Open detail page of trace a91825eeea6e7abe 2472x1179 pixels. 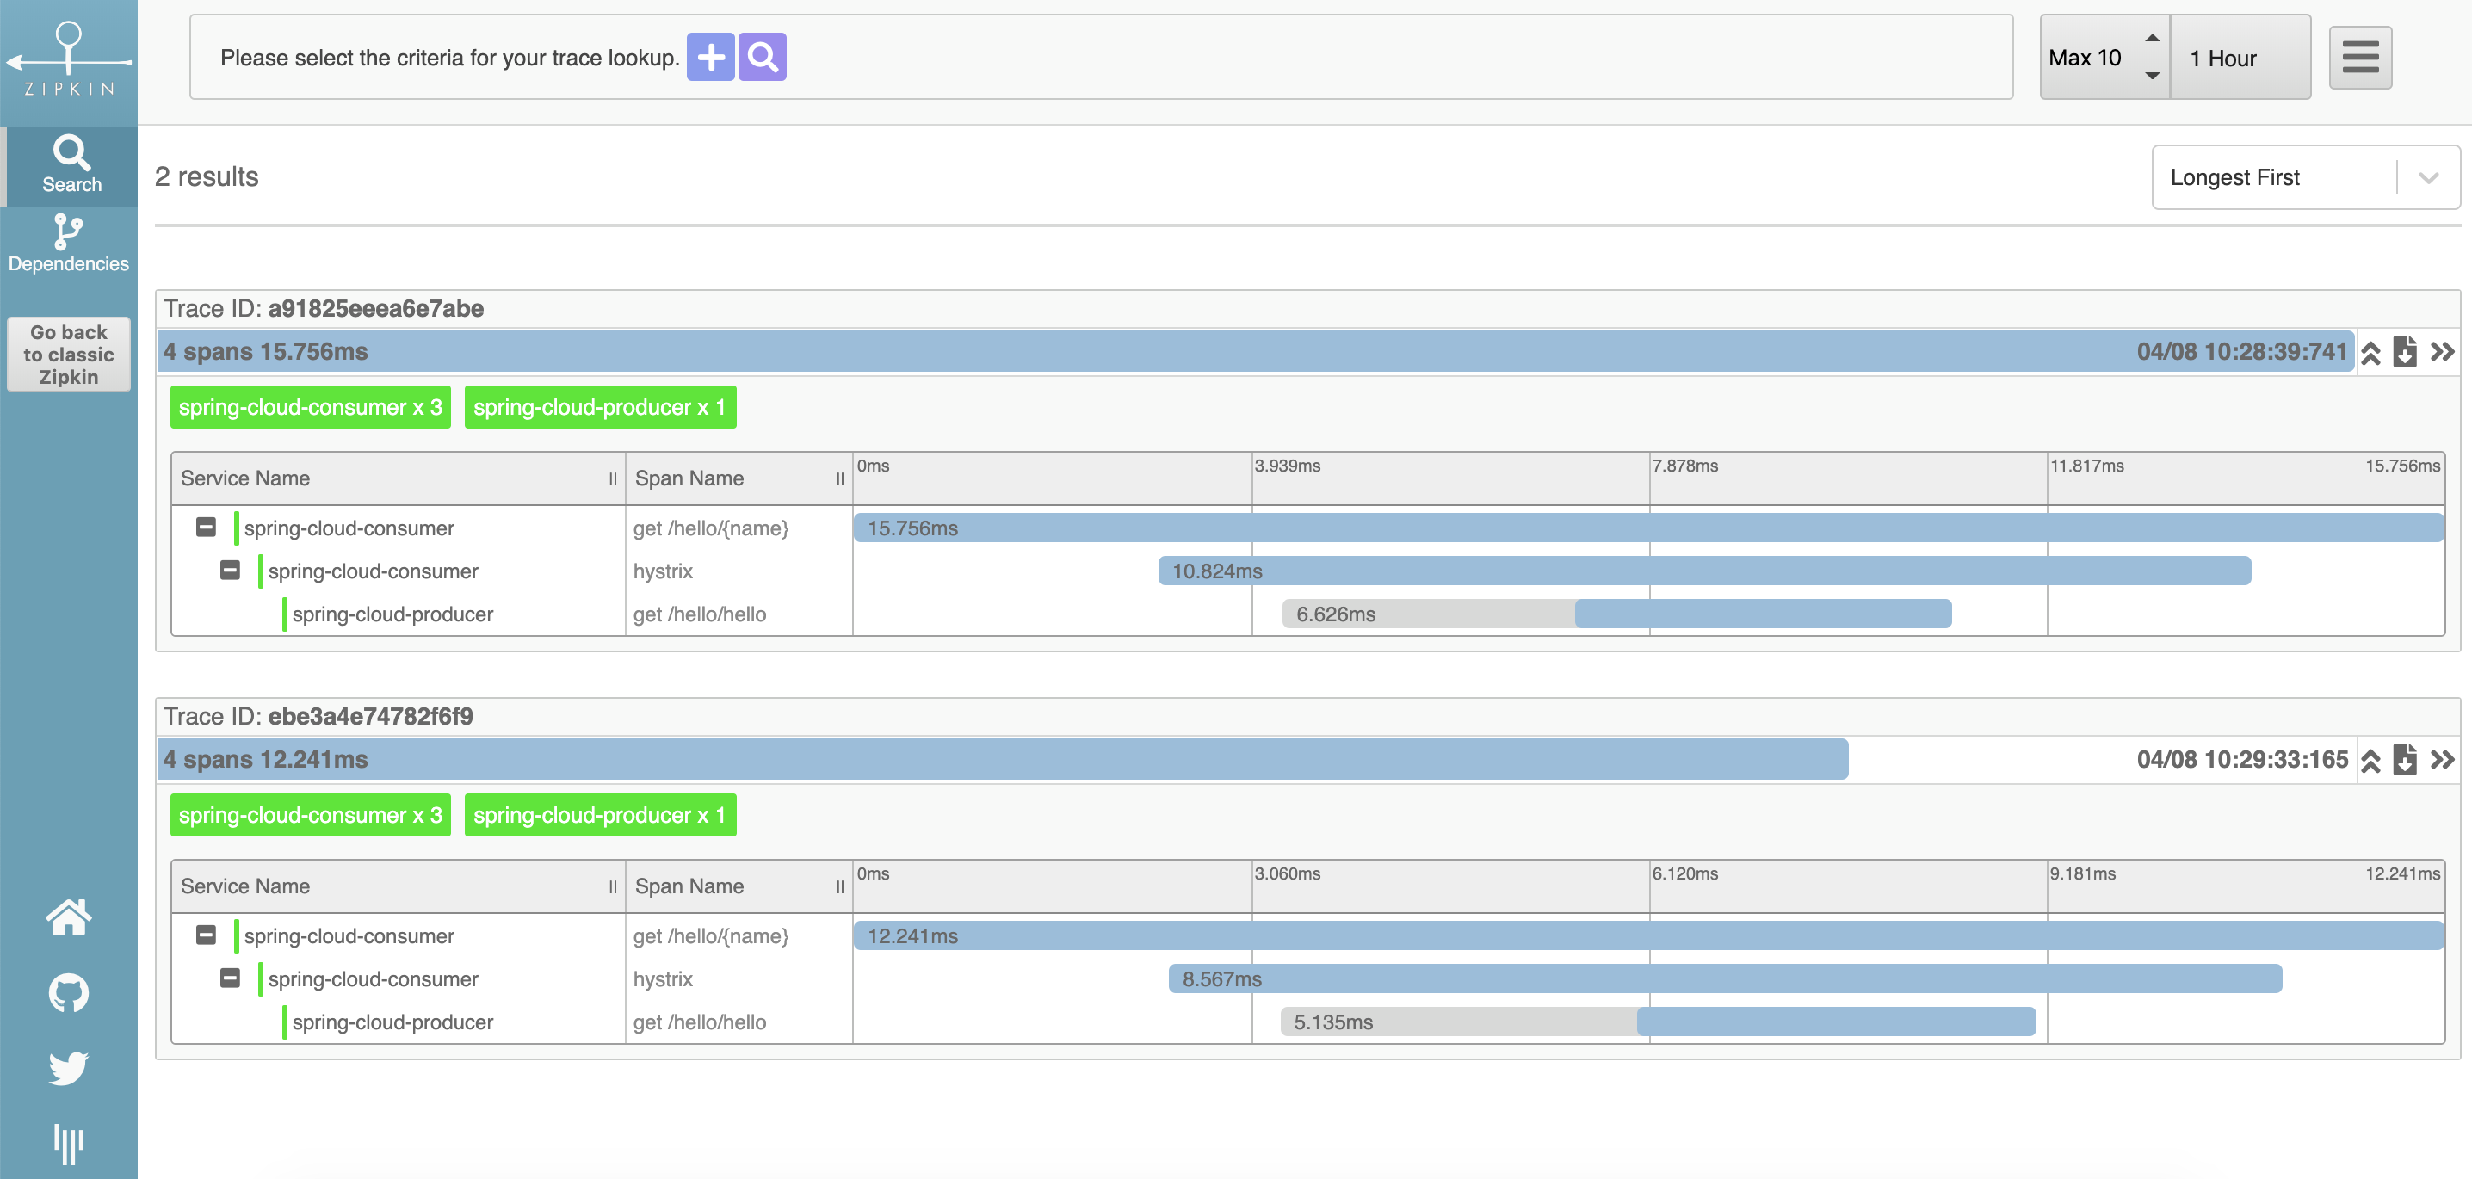pos(2442,352)
